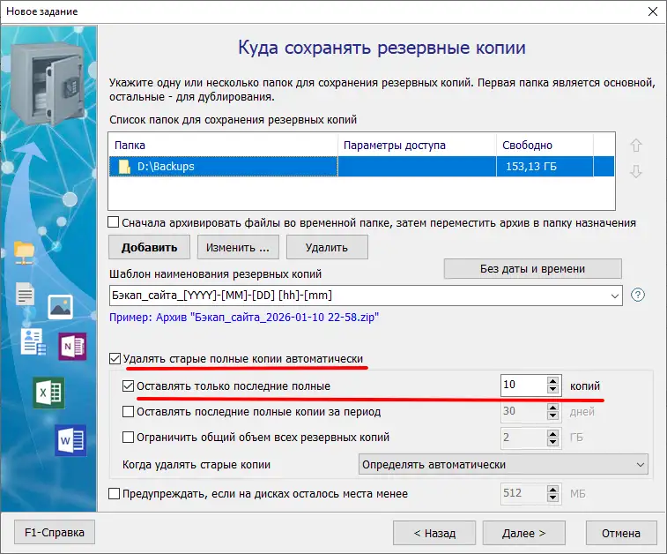Screen dimensions: 667x554
Task: Click the Удалить folder button
Action: pos(327,247)
